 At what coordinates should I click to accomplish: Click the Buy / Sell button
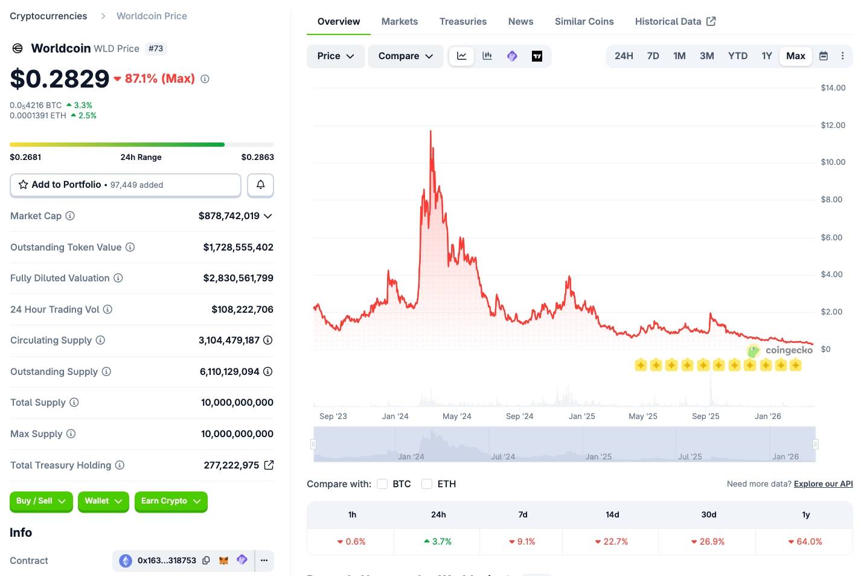[40, 501]
